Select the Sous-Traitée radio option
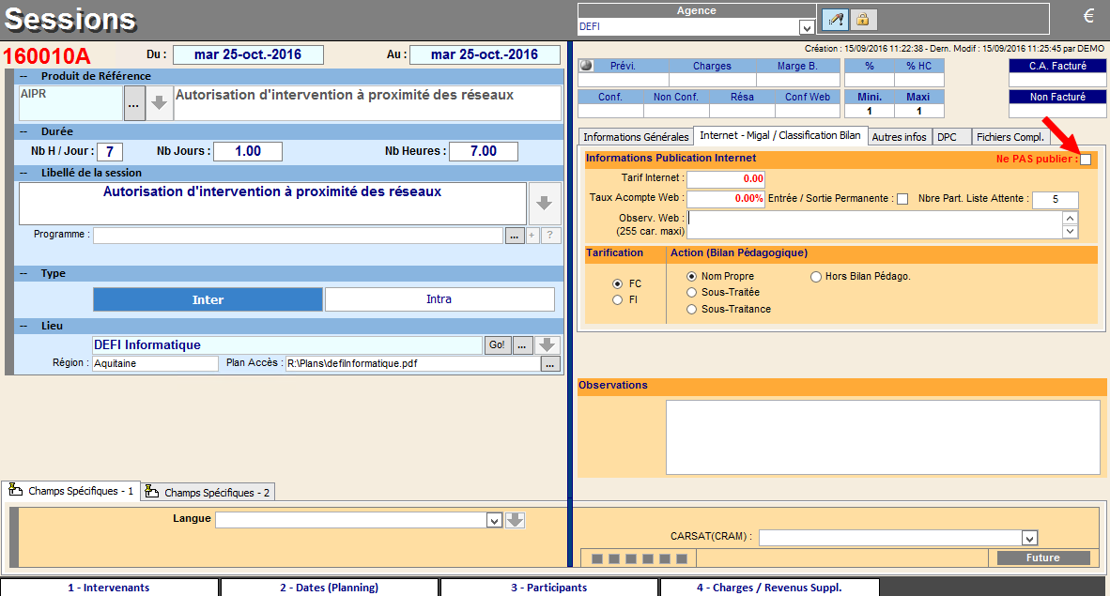This screenshot has height=596, width=1110. click(692, 293)
